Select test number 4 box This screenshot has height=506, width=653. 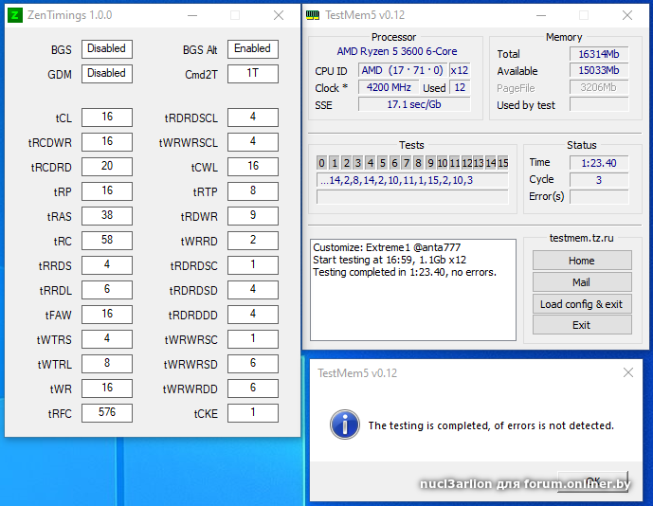[x=371, y=163]
